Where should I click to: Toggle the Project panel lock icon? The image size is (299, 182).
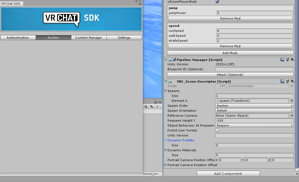[155, 102]
